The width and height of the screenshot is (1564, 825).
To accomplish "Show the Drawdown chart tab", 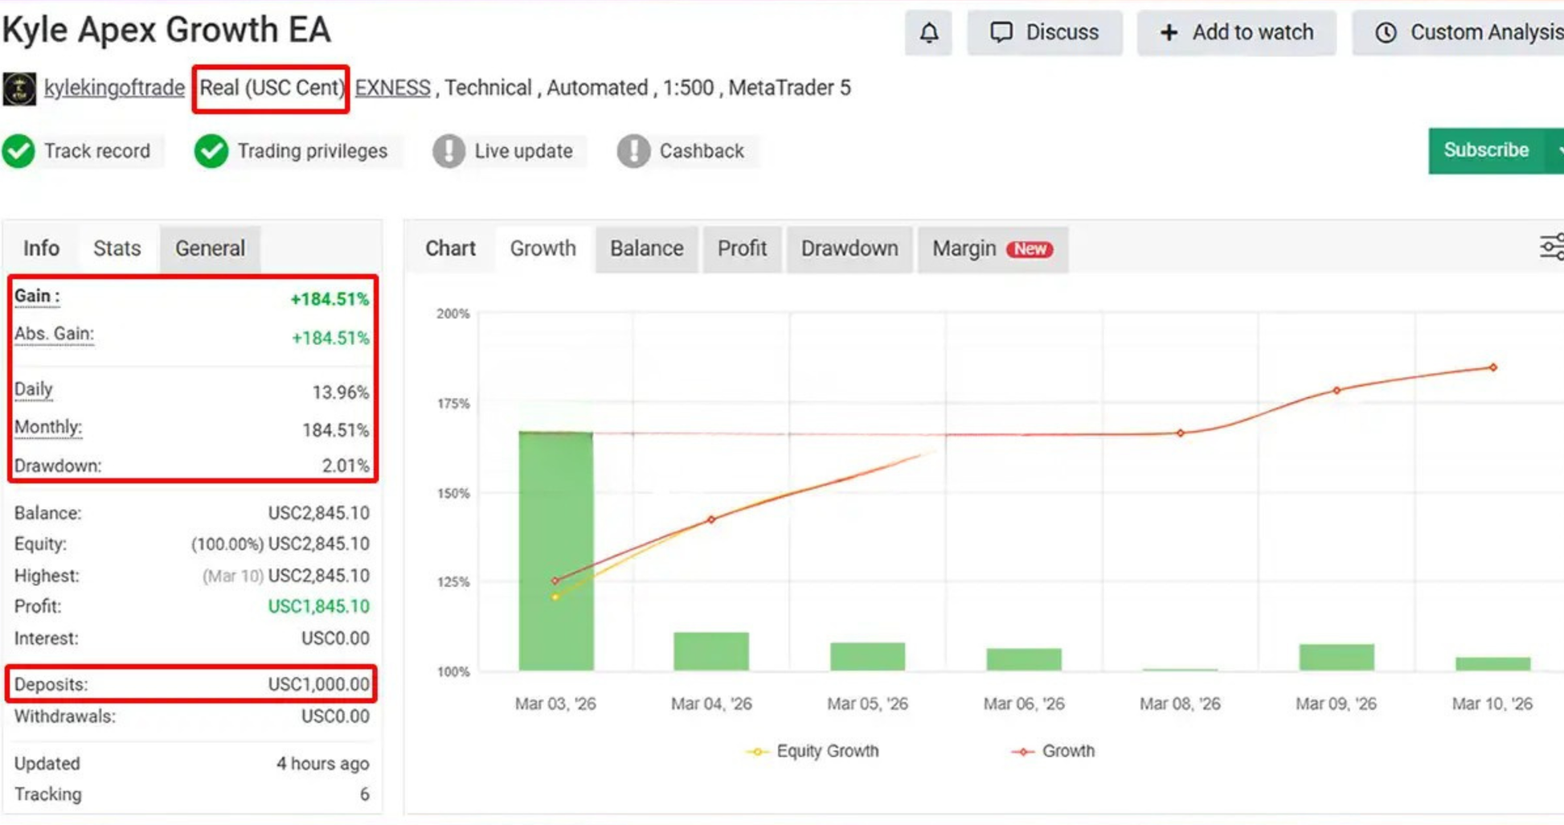I will coord(849,248).
